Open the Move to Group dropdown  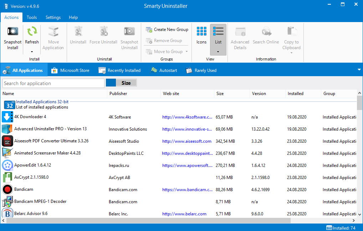(186, 52)
